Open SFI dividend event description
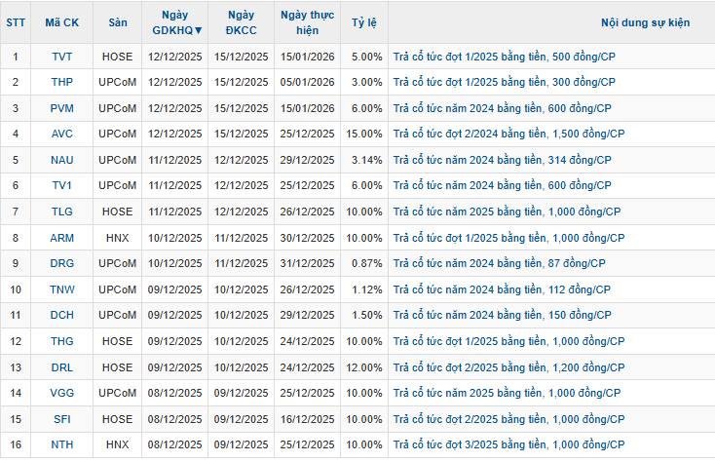Screen dimensions: 715x462 tap(508, 419)
